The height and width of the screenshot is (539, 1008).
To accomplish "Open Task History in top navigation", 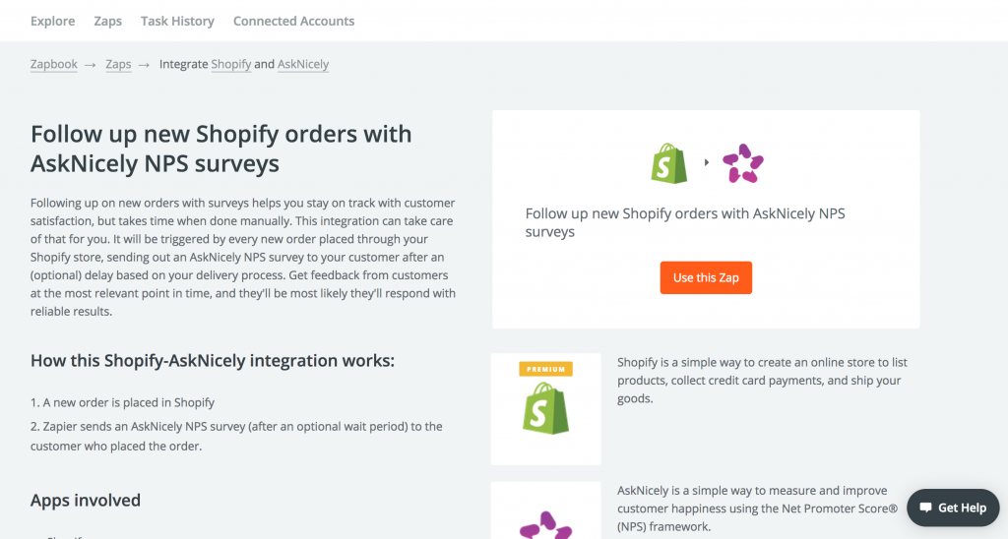I will [177, 21].
